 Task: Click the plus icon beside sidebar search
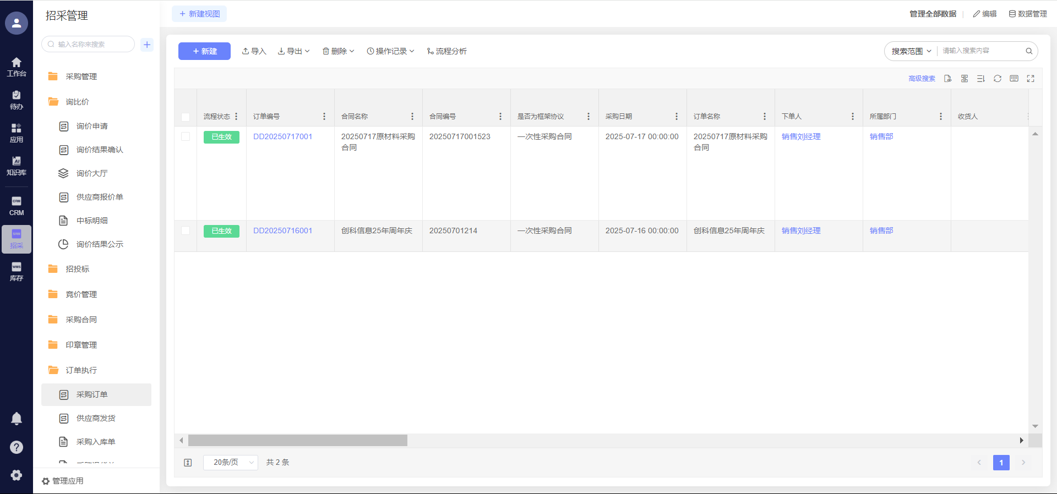tap(147, 45)
